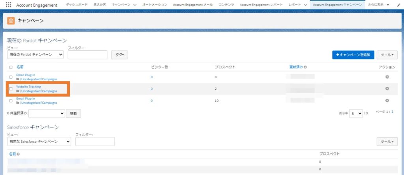Switch to the コンテンツ tab
Screen dimensions: 404x175
pyautogui.click(x=226, y=5)
